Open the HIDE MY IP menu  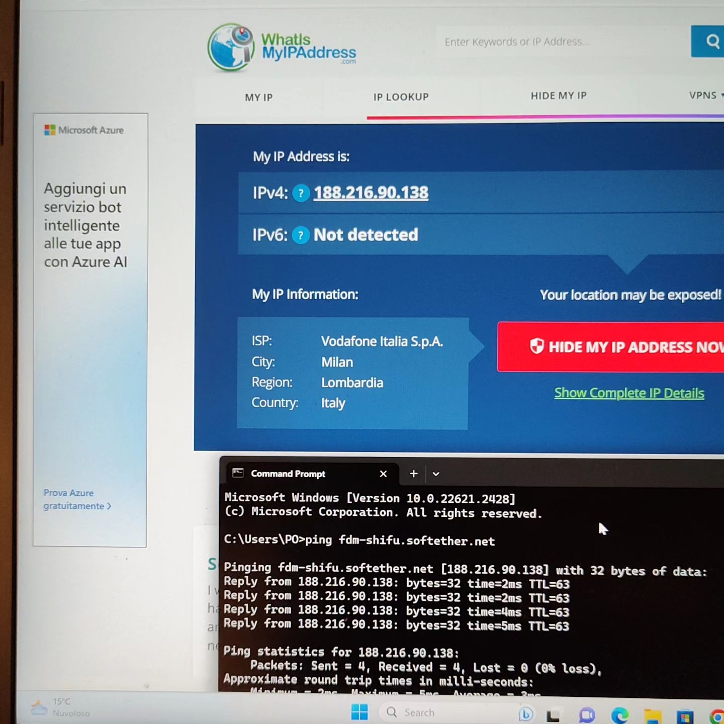coord(559,96)
